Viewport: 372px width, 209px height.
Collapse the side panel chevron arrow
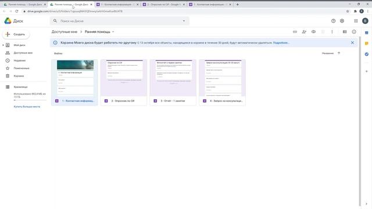coord(367,204)
